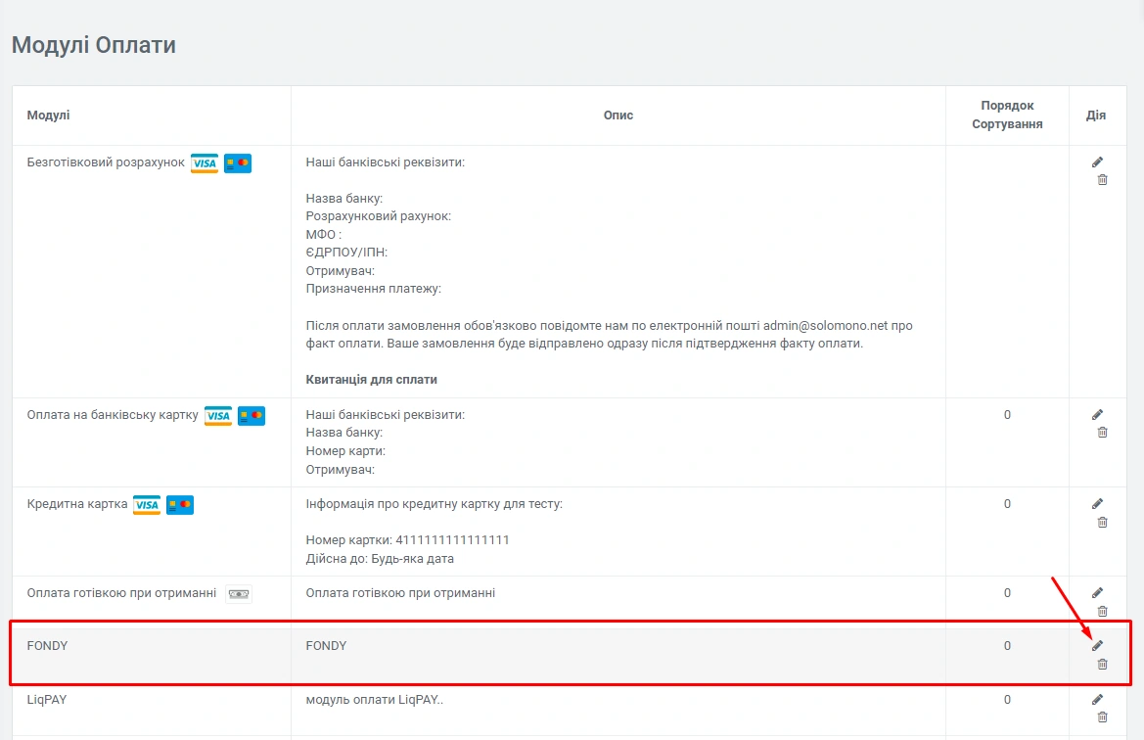The image size is (1144, 740).
Task: Edit the Безготівковий розрахунок module
Action: click(1097, 162)
